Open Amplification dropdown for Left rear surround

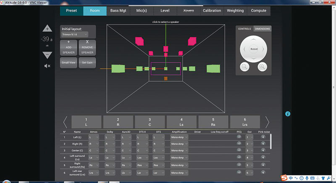[179, 173]
